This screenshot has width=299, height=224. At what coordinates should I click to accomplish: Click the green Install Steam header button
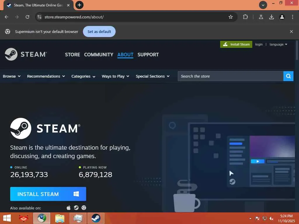[236, 44]
